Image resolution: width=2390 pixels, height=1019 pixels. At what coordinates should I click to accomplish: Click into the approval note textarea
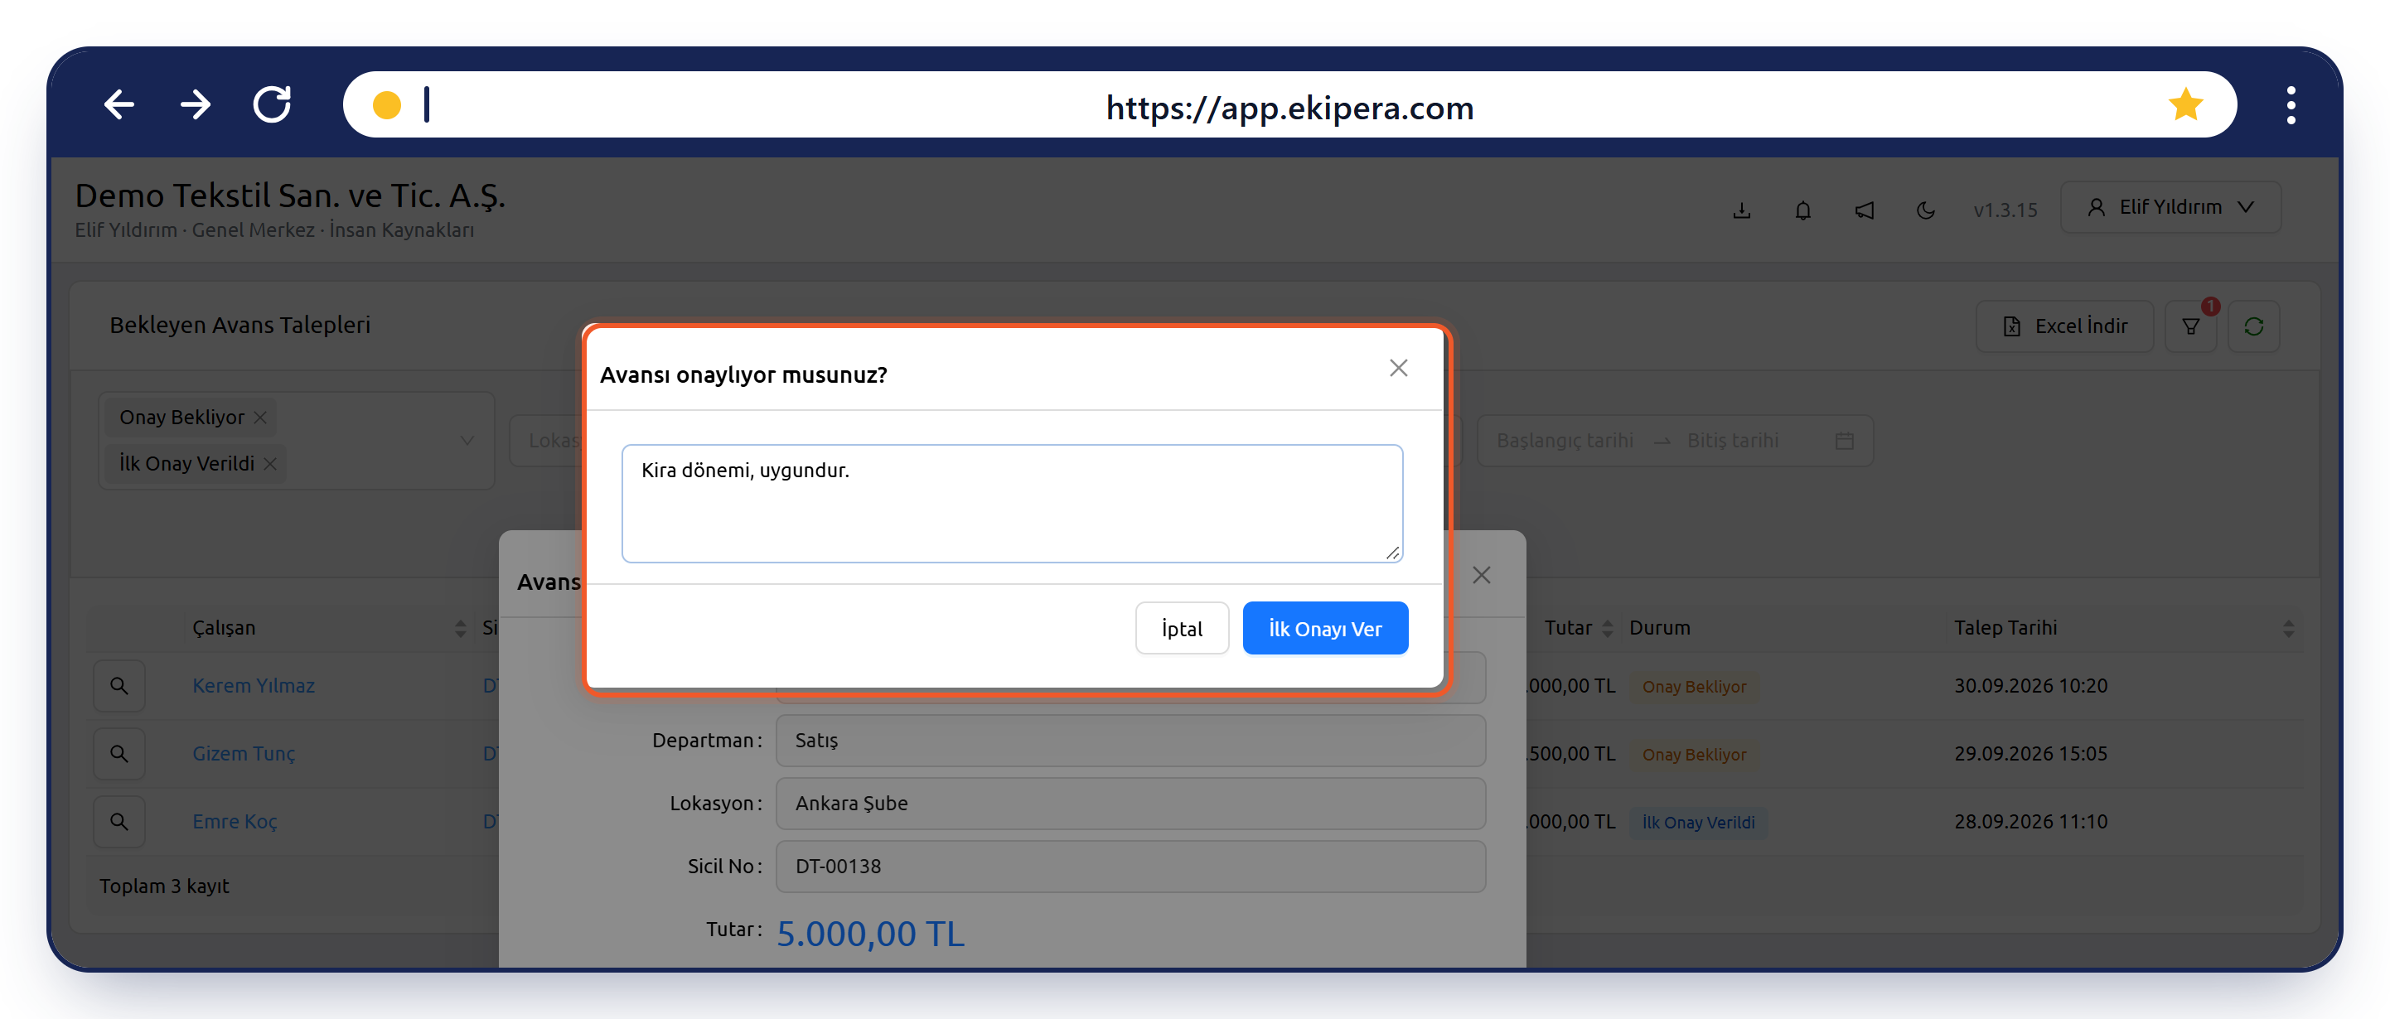1011,504
